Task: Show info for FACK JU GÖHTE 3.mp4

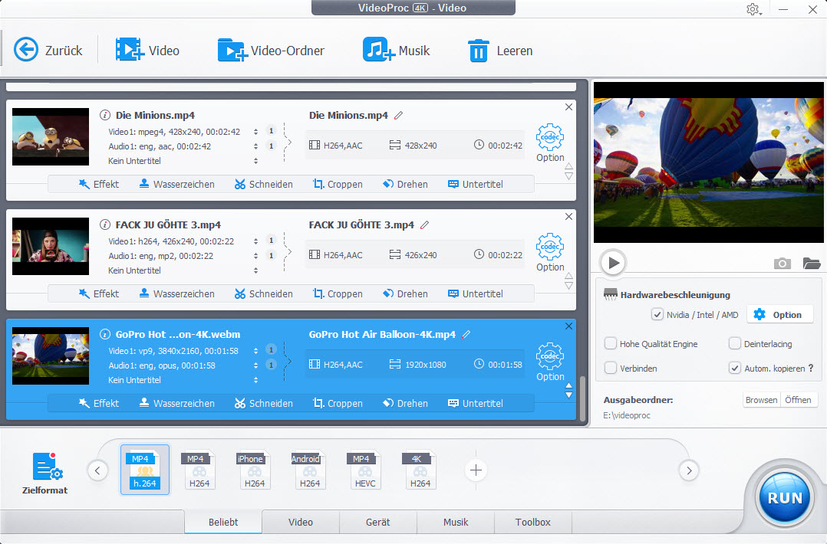Action: (x=105, y=224)
